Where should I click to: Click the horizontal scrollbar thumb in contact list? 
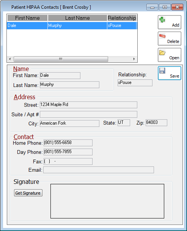61,59
